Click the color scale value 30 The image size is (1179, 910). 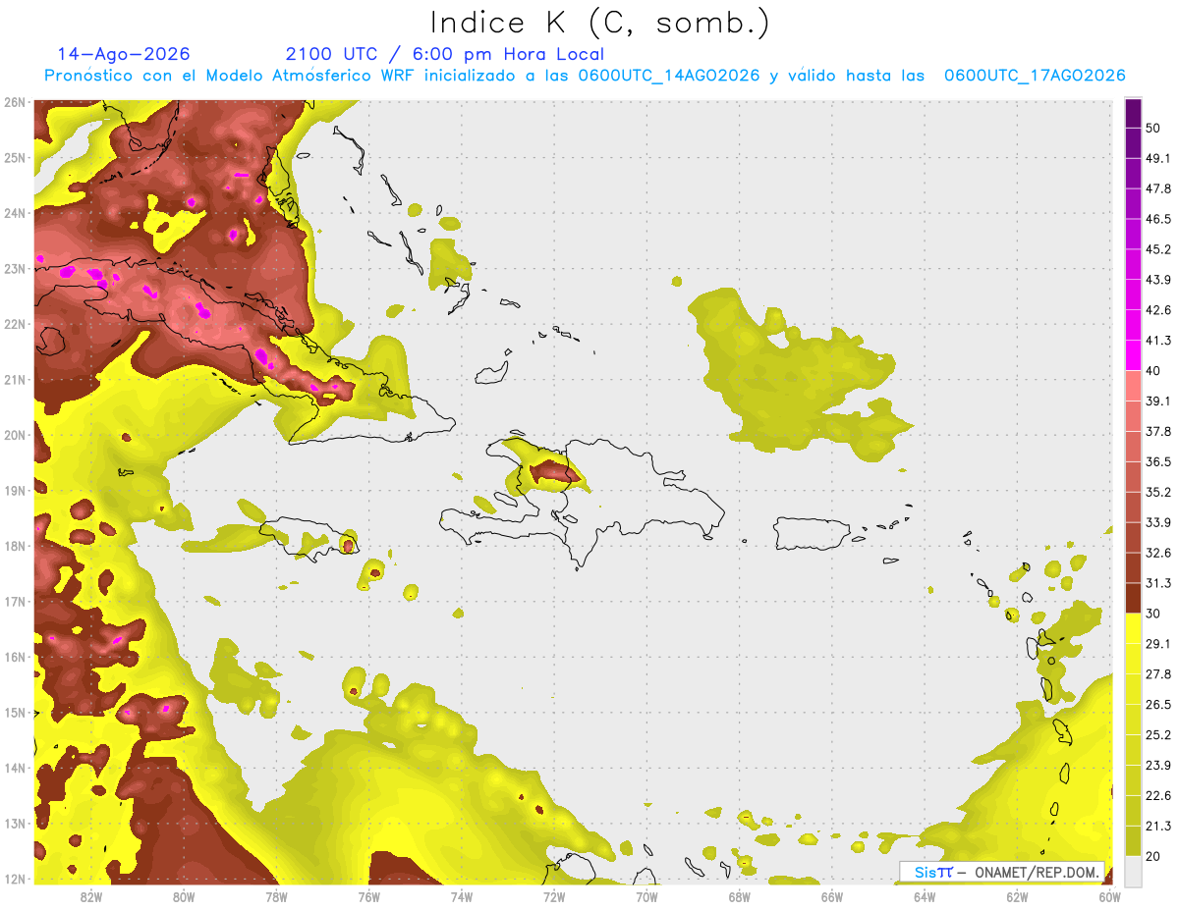point(1153,615)
